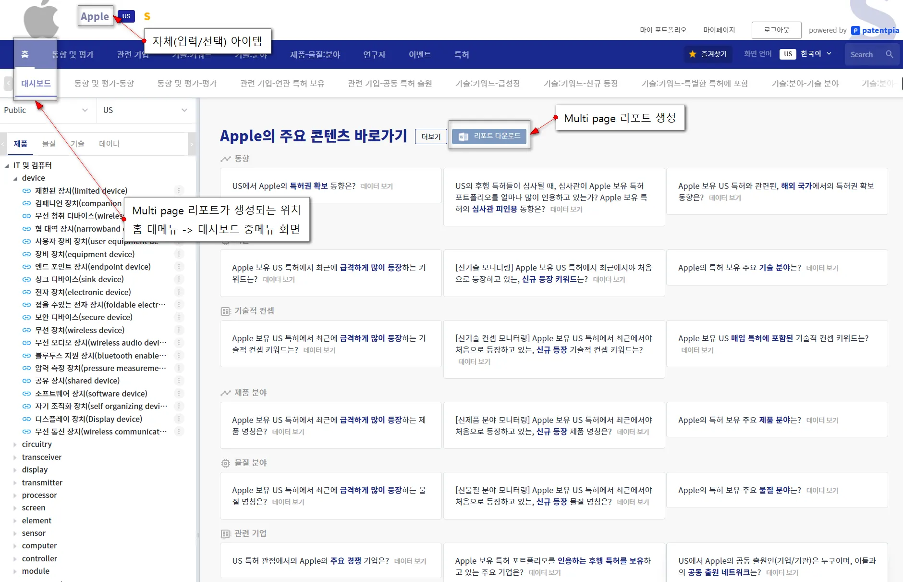Collapse the IT 및 컴퓨터 tree node

7,165
